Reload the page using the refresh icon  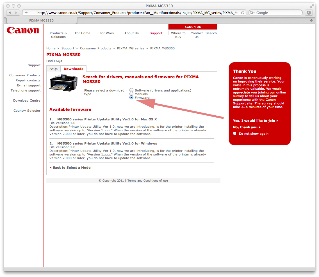click(x=243, y=13)
